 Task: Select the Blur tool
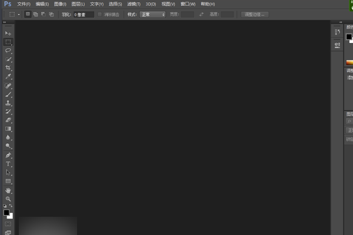click(x=8, y=137)
